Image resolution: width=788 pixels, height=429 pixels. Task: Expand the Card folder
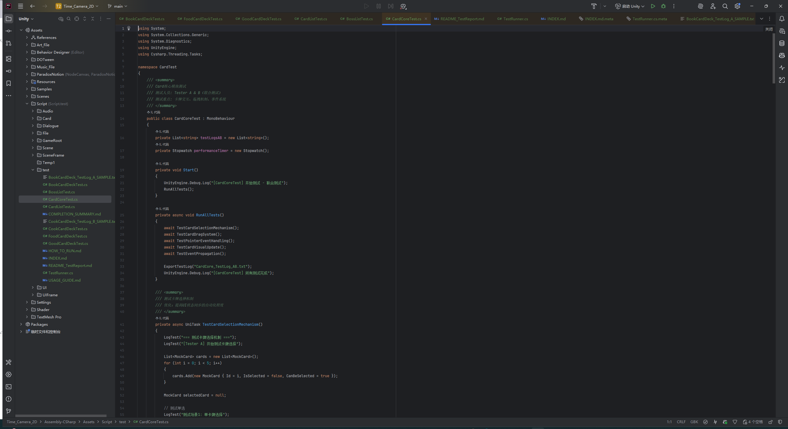33,118
